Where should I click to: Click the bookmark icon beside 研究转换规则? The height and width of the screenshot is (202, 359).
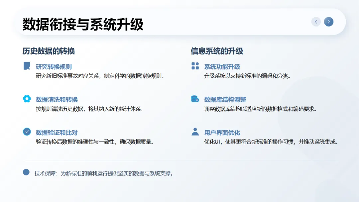coord(27,66)
